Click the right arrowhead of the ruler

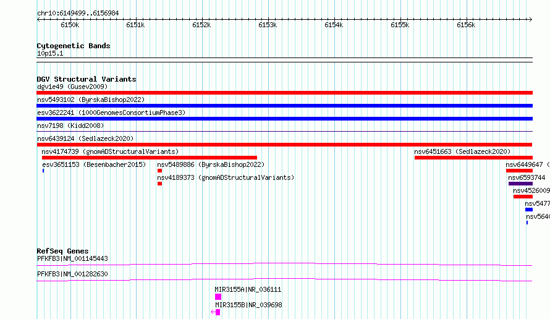point(531,19)
